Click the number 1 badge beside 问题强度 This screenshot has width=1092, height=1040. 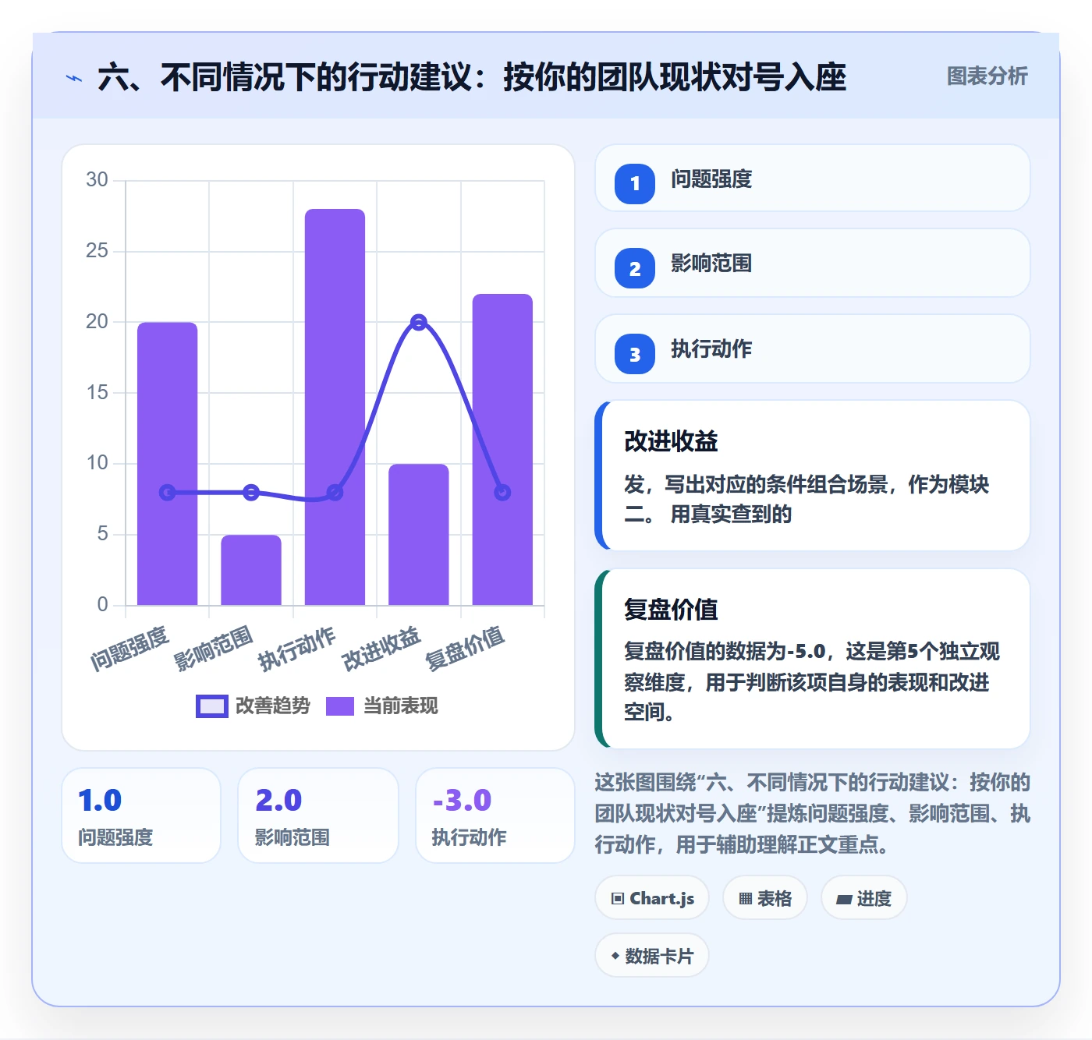click(635, 184)
